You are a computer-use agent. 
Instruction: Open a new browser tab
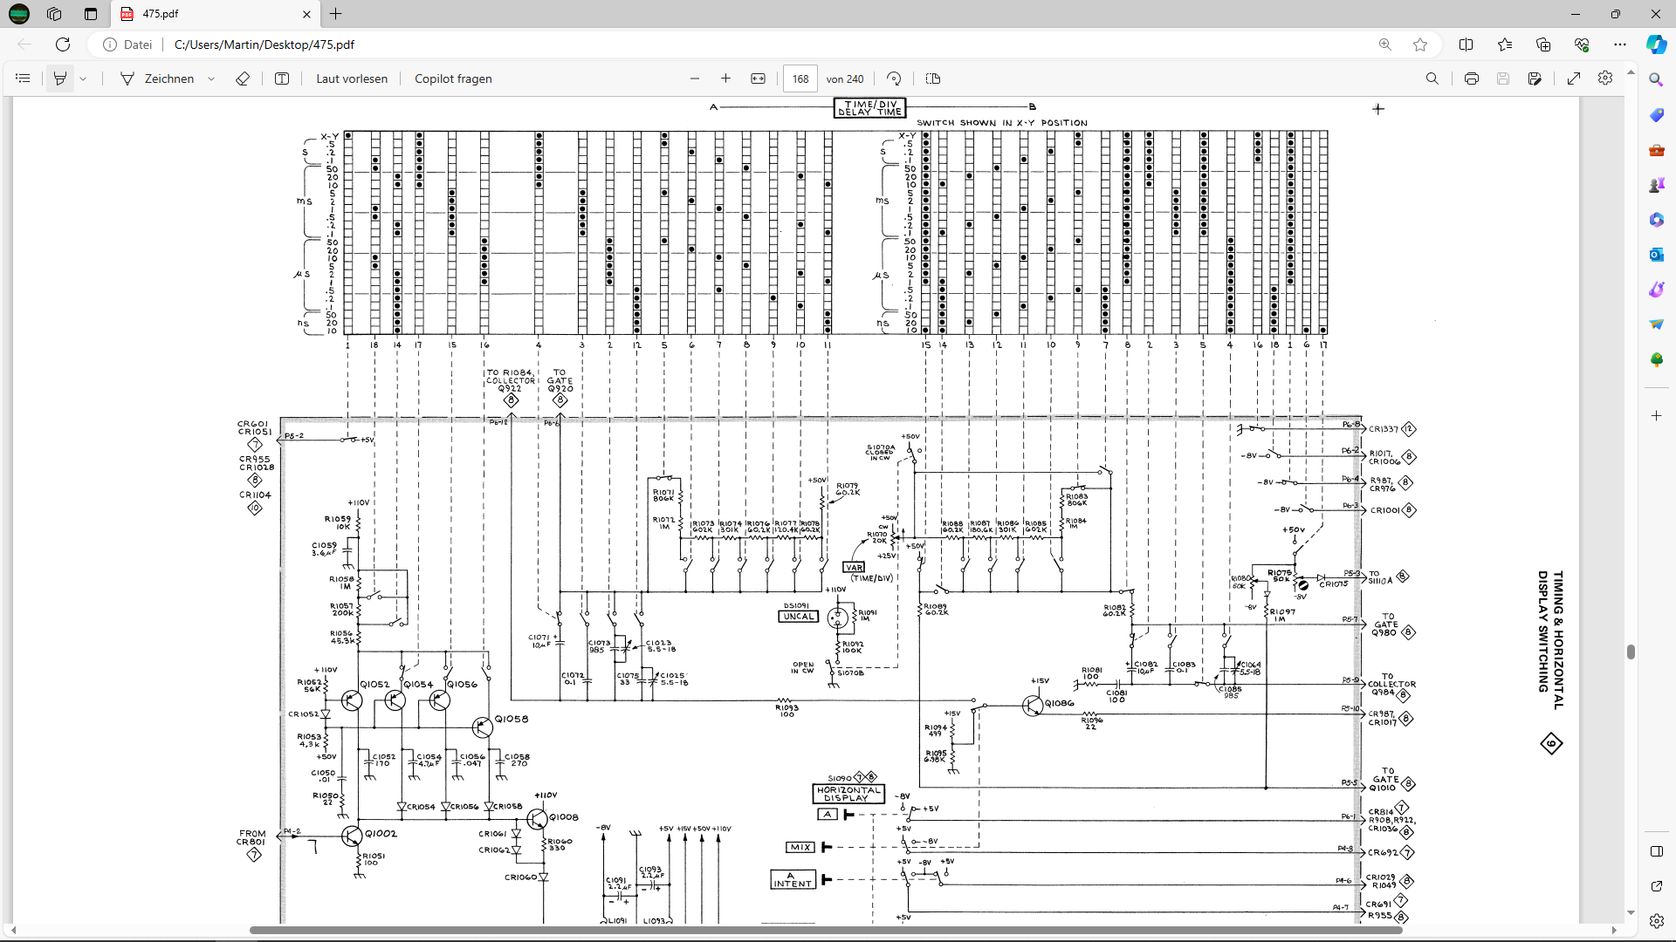pyautogui.click(x=336, y=14)
